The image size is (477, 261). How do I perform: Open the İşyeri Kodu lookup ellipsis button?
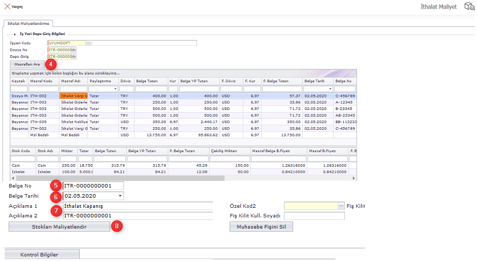(x=88, y=43)
